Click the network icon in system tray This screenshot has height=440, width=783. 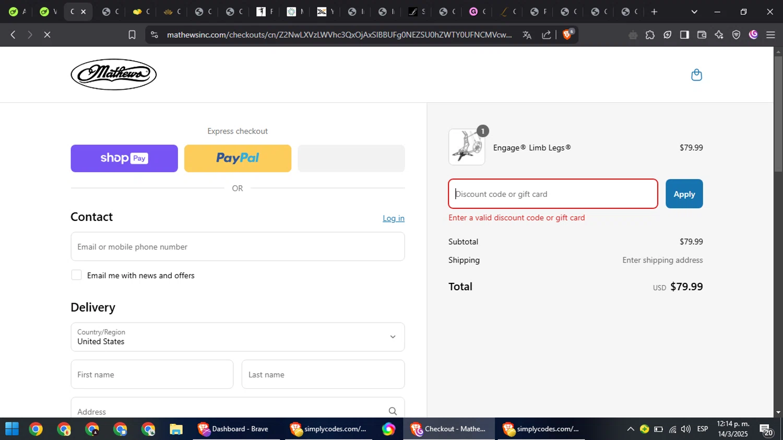pyautogui.click(x=672, y=429)
